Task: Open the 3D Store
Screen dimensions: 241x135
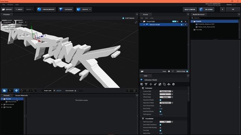Action: coord(206,9)
